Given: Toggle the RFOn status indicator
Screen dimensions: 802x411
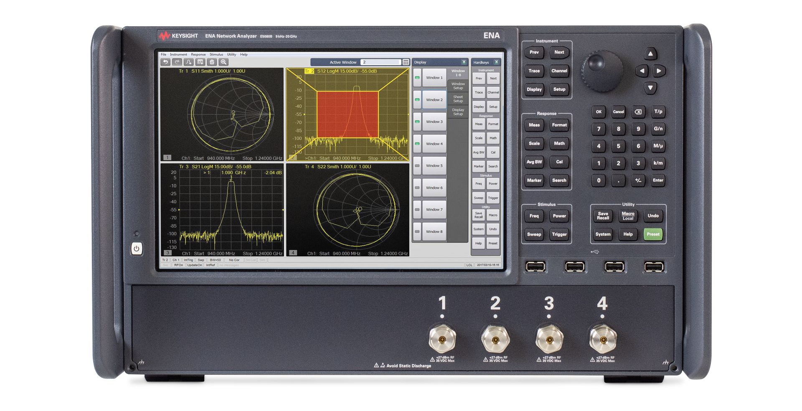Looking at the screenshot, I should click(179, 265).
